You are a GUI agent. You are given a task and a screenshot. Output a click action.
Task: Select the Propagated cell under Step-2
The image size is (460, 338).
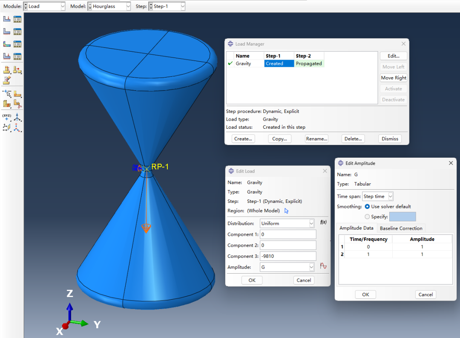point(309,64)
